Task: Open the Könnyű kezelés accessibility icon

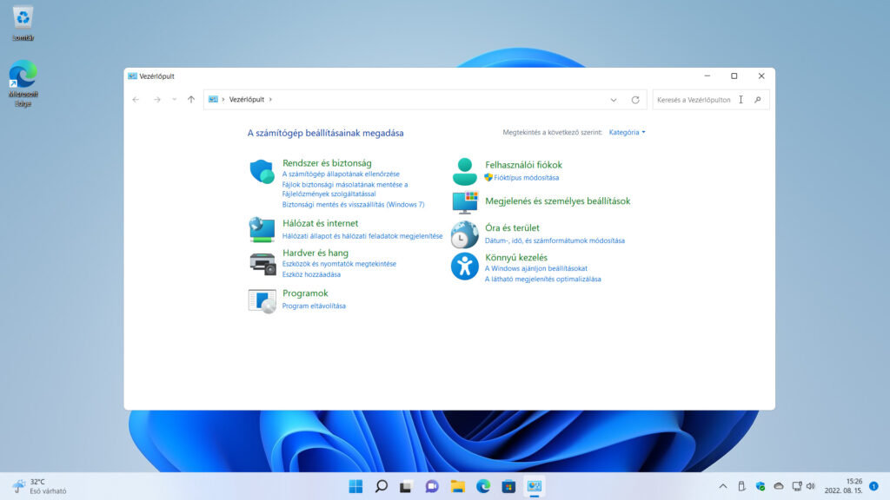Action: 464,266
